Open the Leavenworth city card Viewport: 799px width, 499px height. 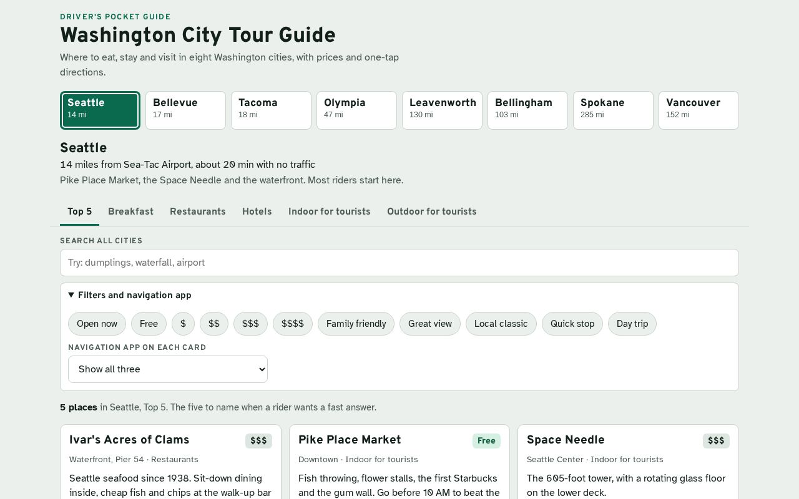coord(442,110)
